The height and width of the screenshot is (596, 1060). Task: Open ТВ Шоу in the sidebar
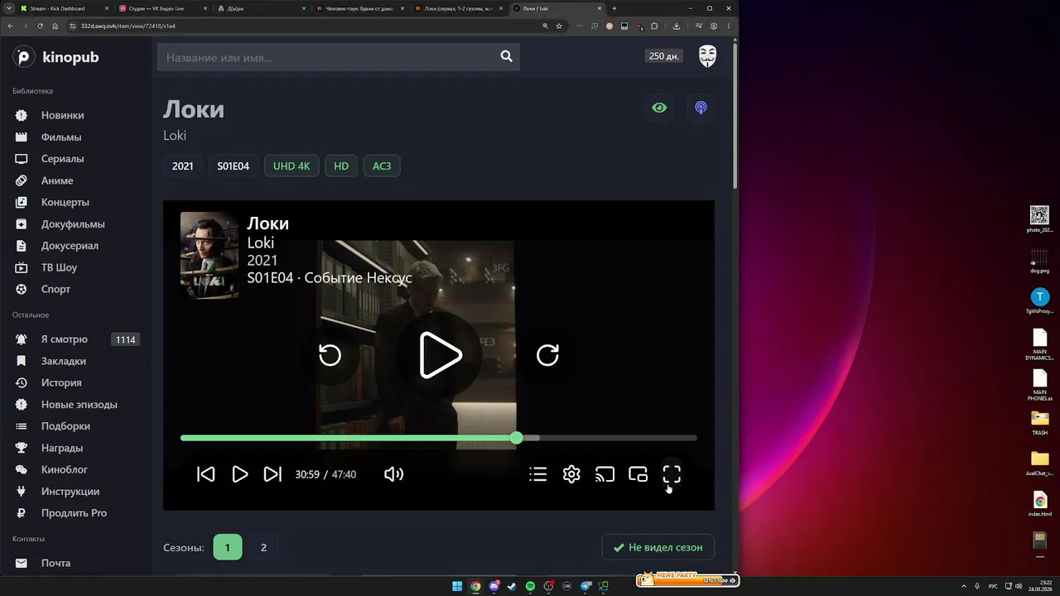click(x=59, y=267)
